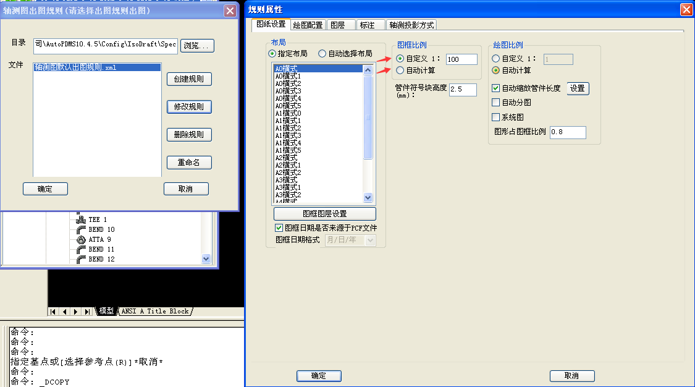Viewport: 695px width, 387px height.
Task: Select the TEE 1 icon in tree
Action: point(80,219)
